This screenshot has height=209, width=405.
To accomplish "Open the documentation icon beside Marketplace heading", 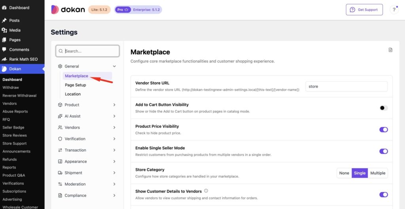I will 390,50.
